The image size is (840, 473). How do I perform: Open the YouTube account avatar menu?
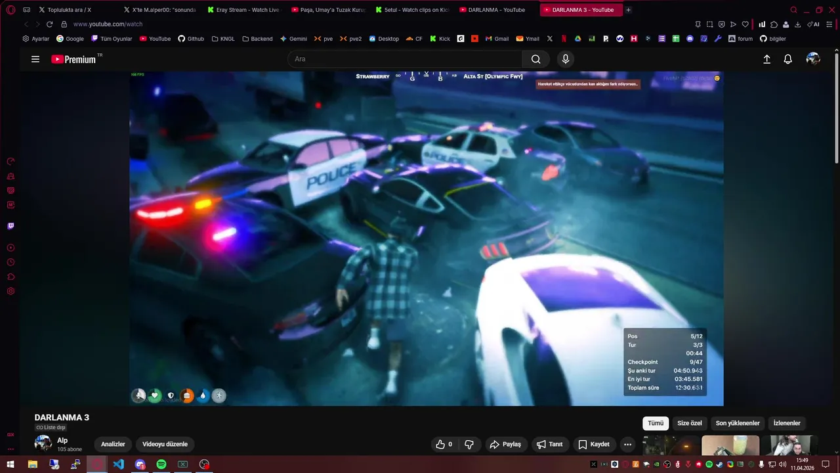813,59
